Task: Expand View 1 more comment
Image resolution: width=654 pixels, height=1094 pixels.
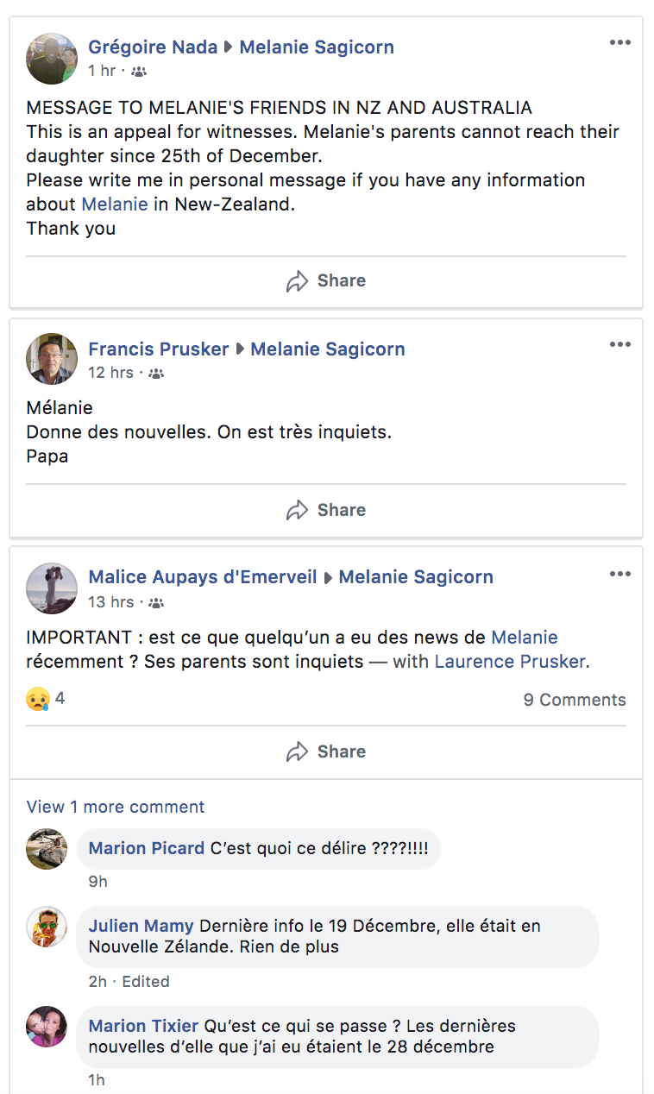Action: tap(116, 807)
